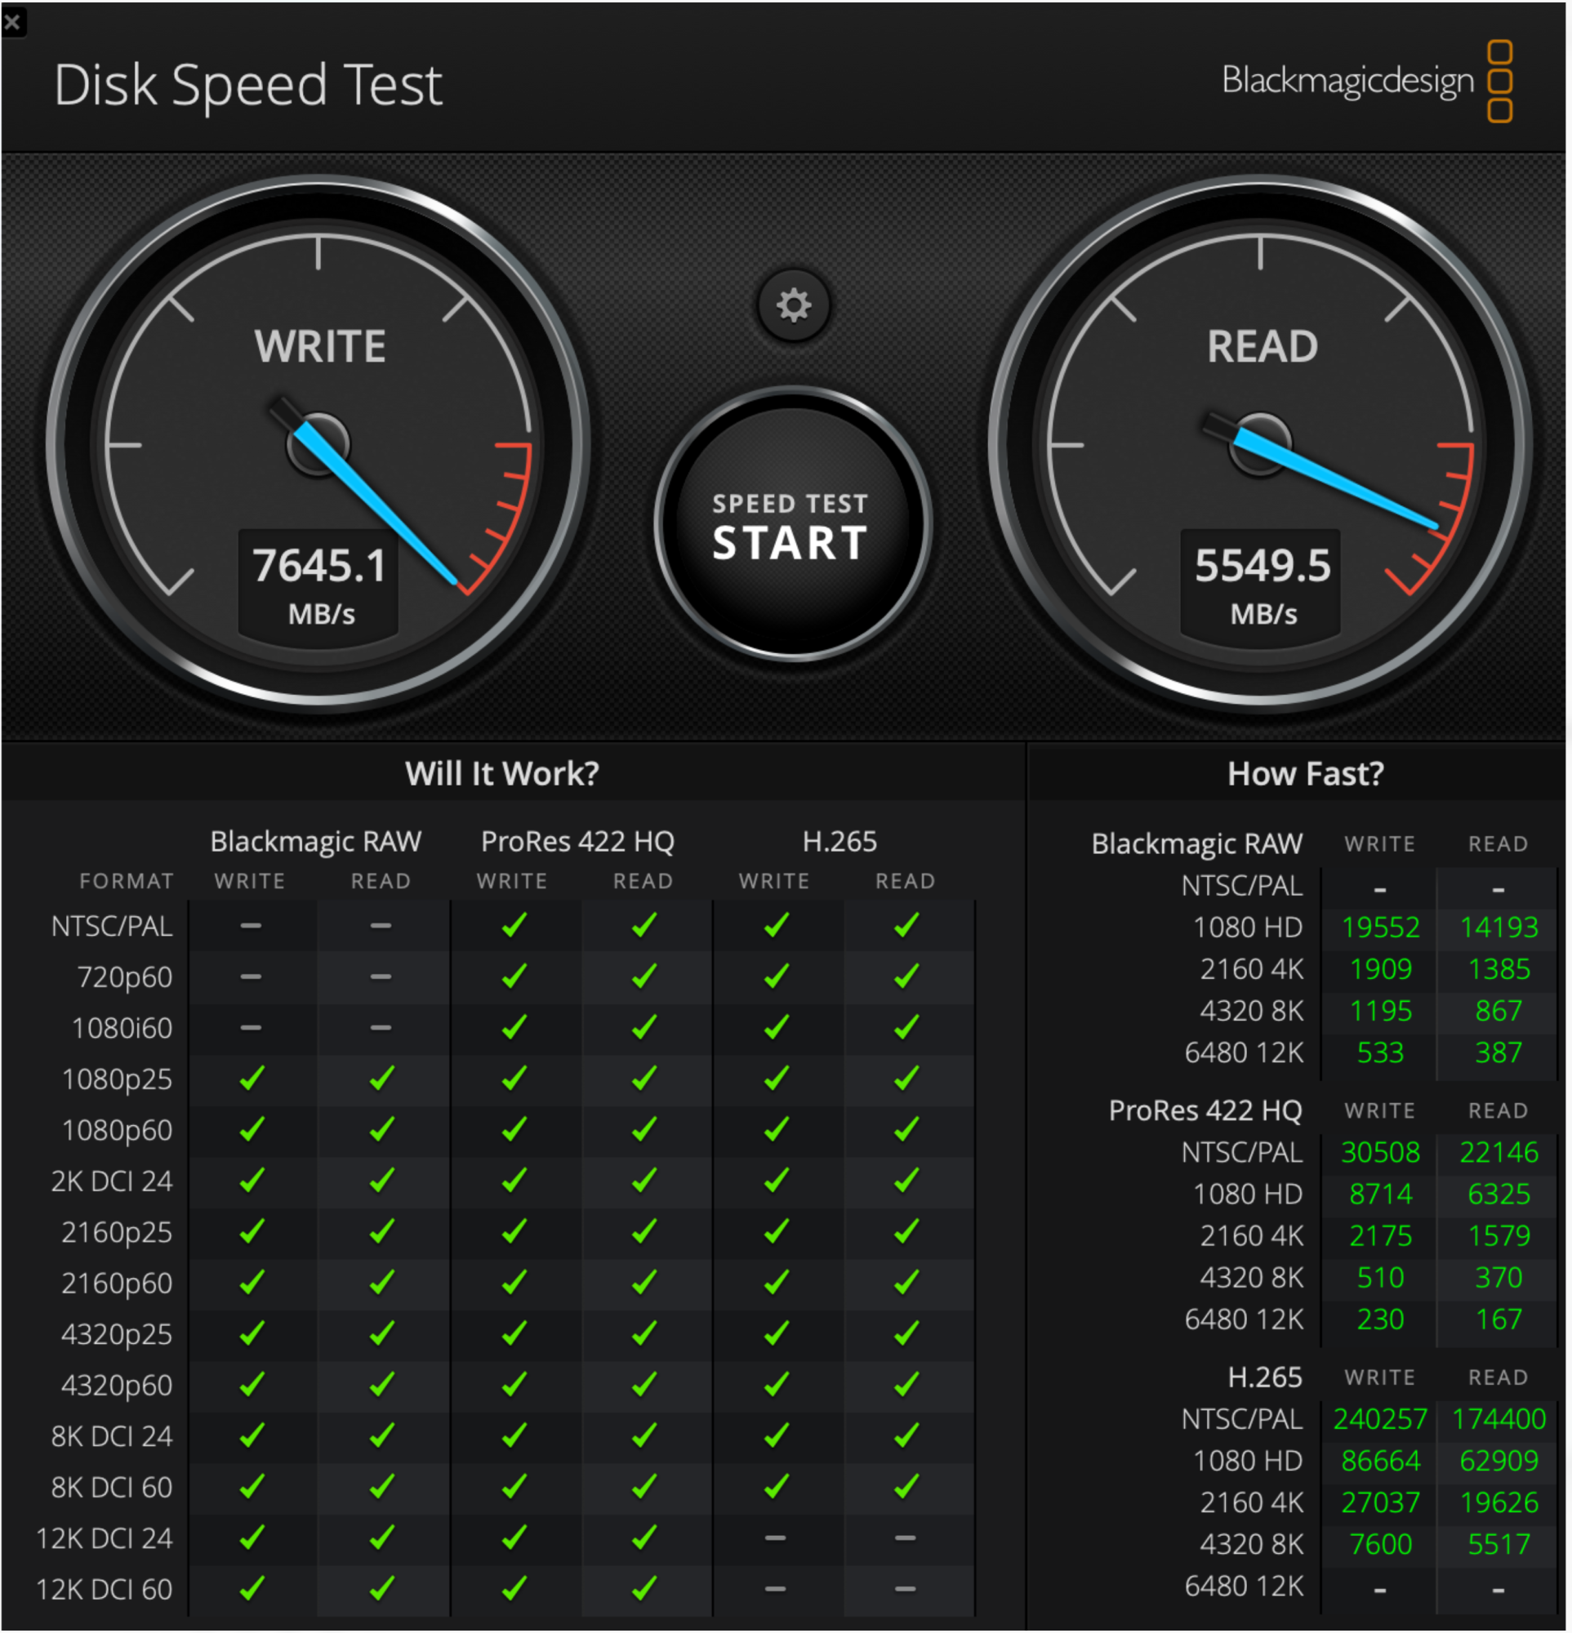The height and width of the screenshot is (1633, 1572).
Task: Click Blackmagic RAW 1080 HD write value 19552
Action: (x=1379, y=927)
